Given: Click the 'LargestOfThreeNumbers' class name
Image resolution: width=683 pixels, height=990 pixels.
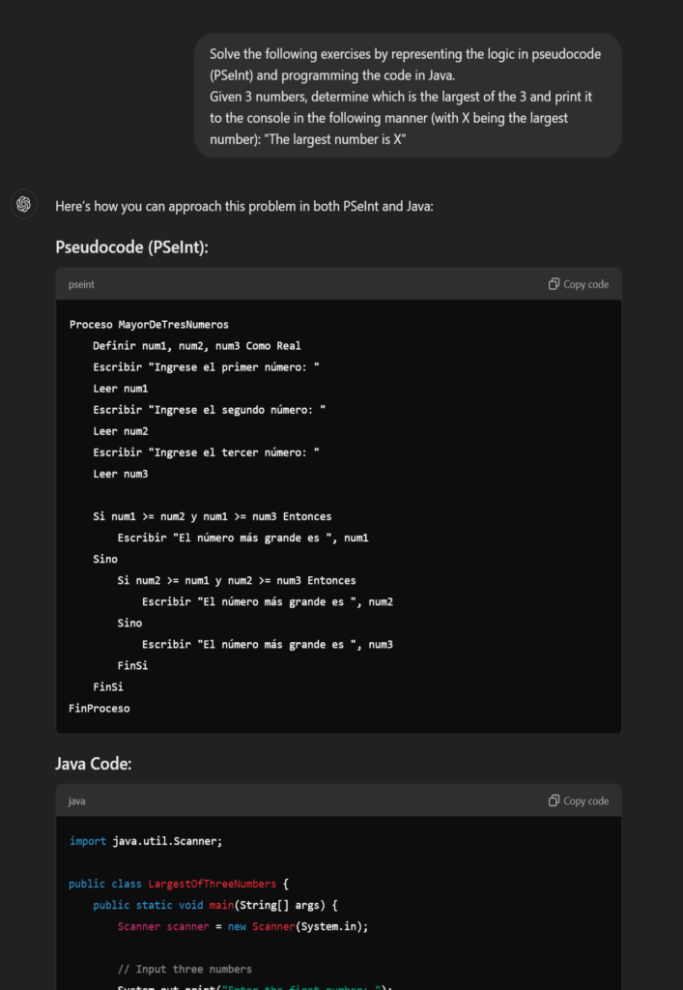Looking at the screenshot, I should [212, 884].
